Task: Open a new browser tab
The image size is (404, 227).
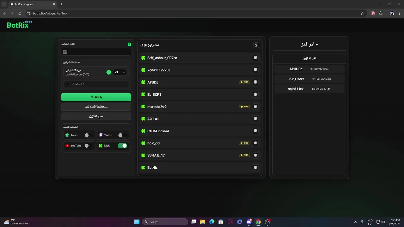Action: click(61, 4)
